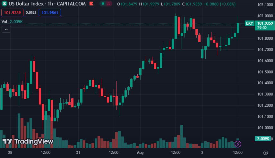
Task: Click the green Vol value 2.009K in the legend
Action: pos(16,21)
